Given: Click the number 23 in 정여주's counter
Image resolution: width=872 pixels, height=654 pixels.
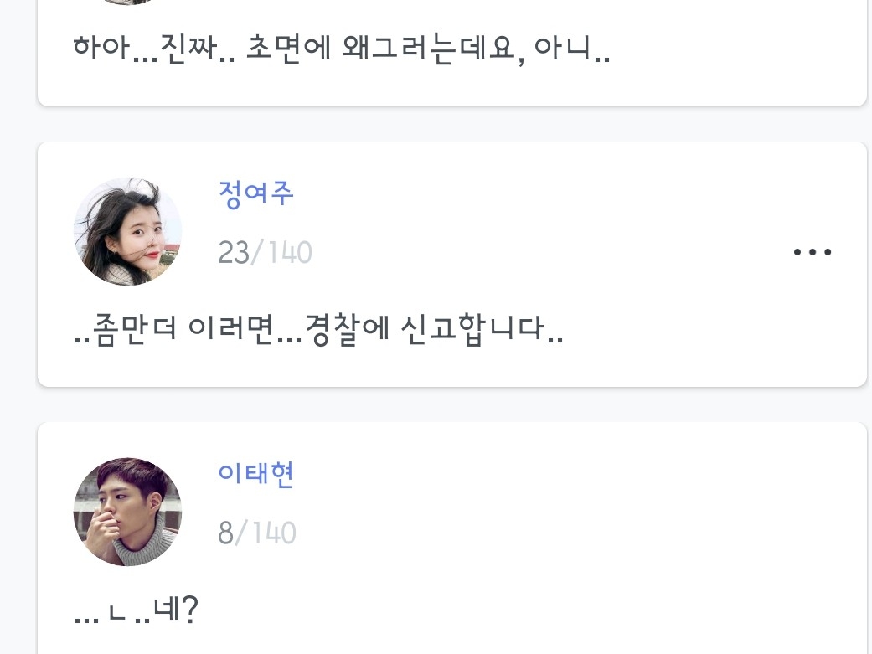Looking at the screenshot, I should (x=234, y=252).
